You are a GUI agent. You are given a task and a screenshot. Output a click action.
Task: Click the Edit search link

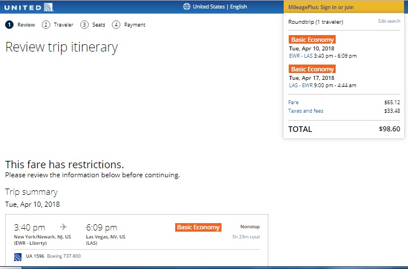(389, 21)
